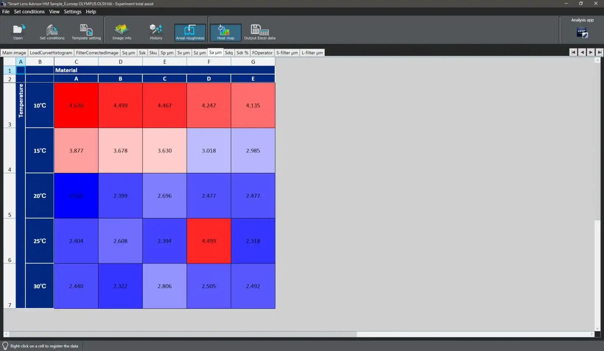This screenshot has width=604, height=351.
Task: Export using Output Excel data
Action: point(260,32)
